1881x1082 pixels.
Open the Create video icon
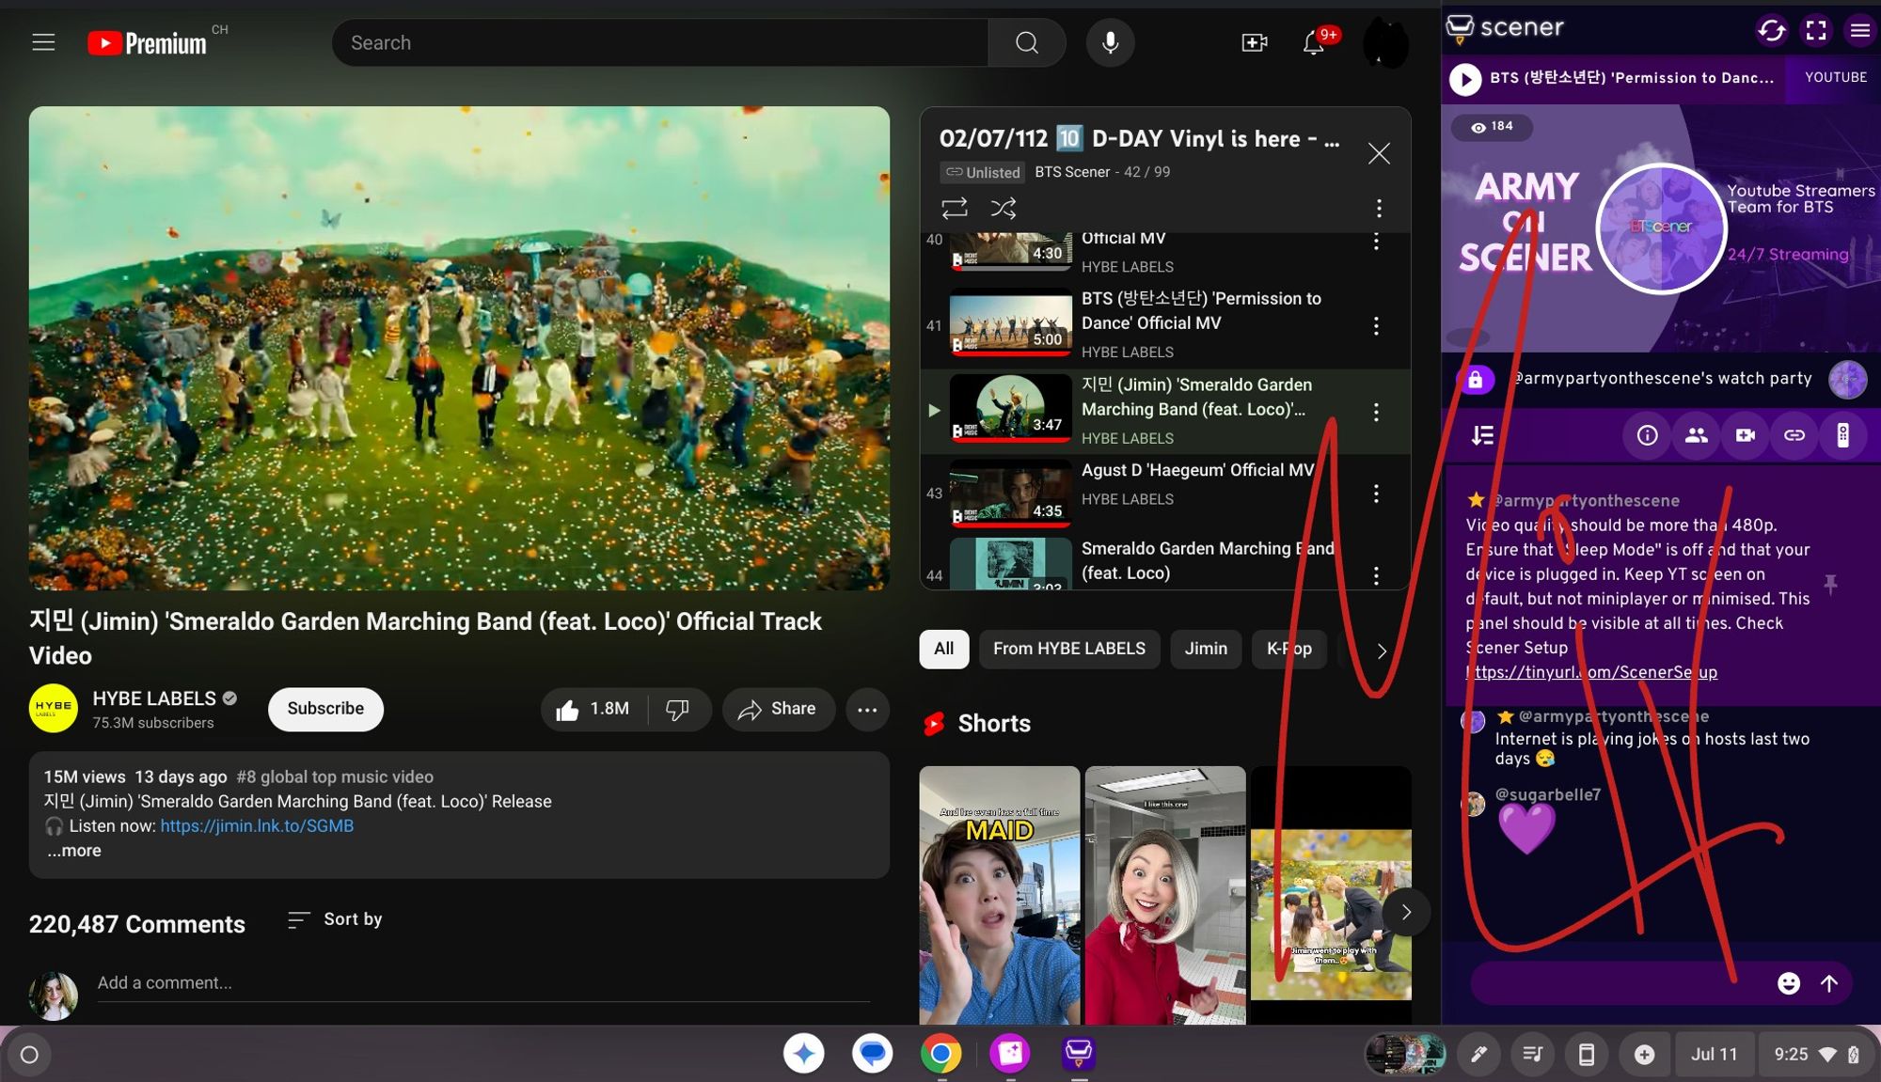click(x=1255, y=42)
